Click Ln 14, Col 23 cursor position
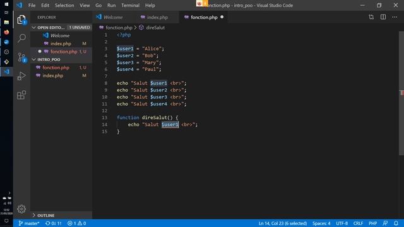The height and width of the screenshot is (227, 404). pos(283,223)
